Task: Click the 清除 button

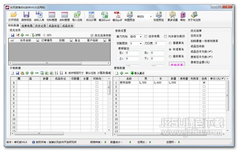Action: tap(47, 35)
